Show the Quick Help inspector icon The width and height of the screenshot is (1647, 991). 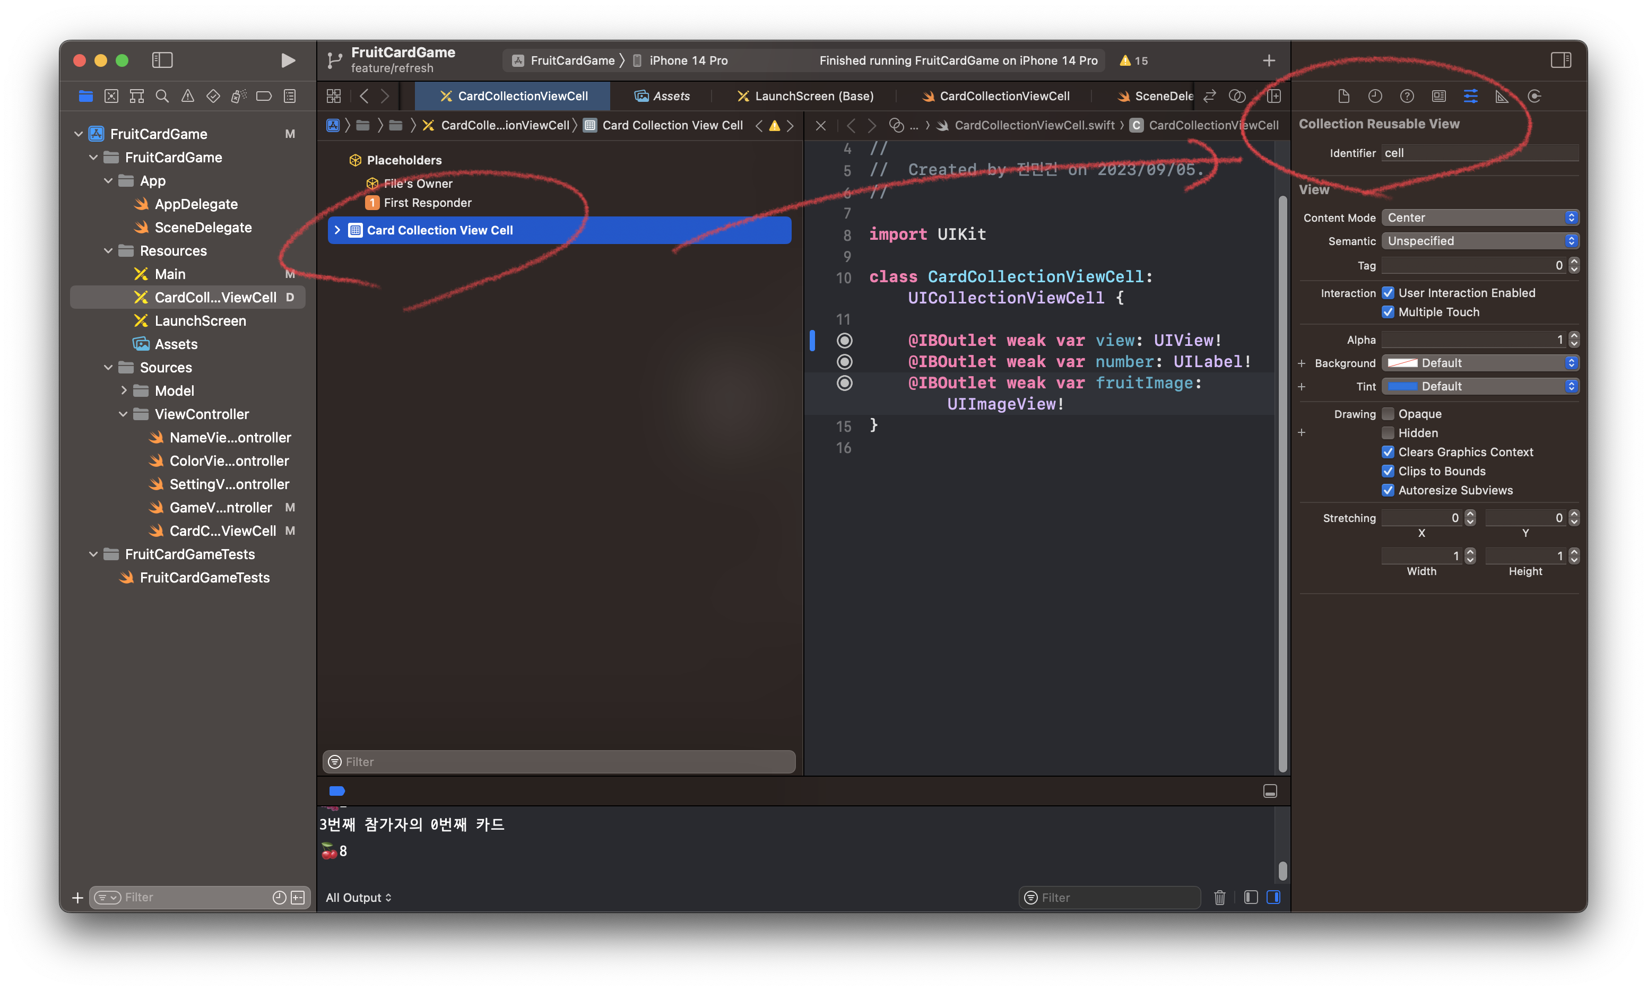(1407, 96)
